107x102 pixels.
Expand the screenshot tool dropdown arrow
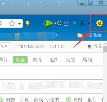pos(89,23)
